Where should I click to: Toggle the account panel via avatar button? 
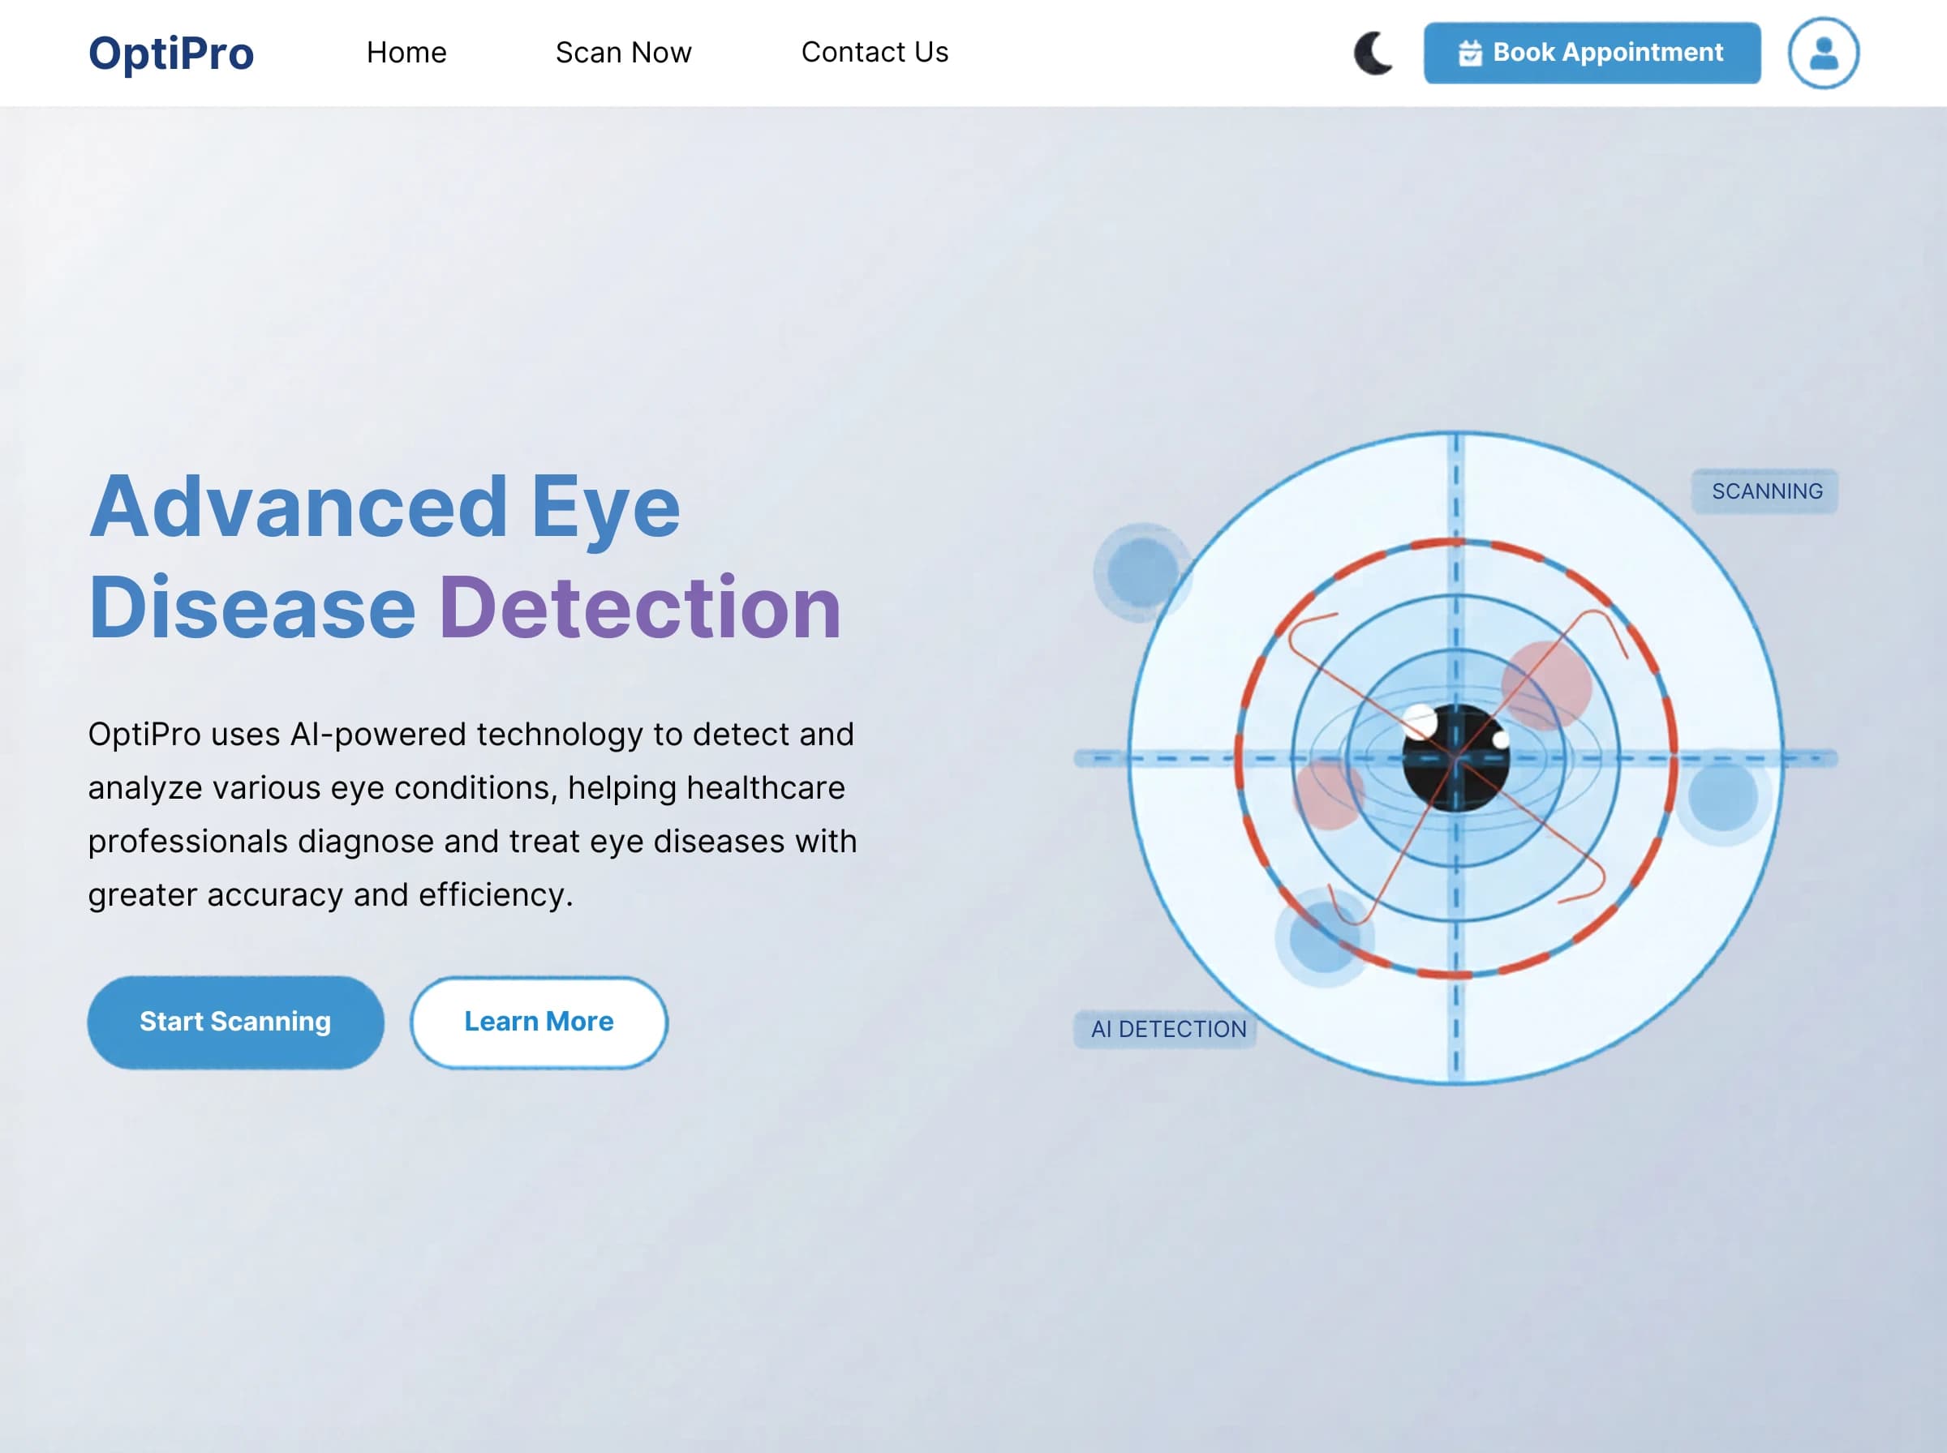tap(1823, 53)
